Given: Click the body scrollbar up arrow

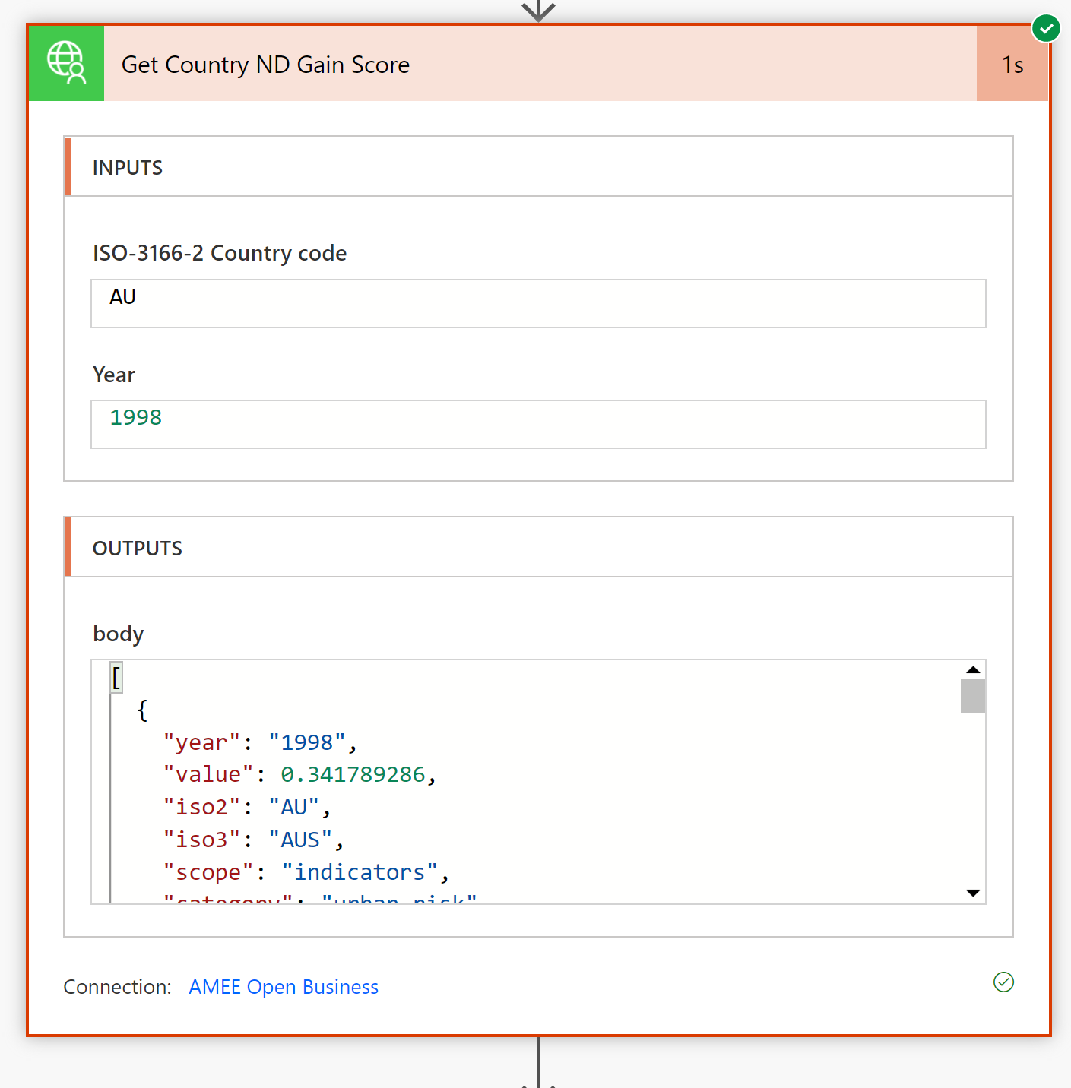Looking at the screenshot, I should tap(973, 670).
